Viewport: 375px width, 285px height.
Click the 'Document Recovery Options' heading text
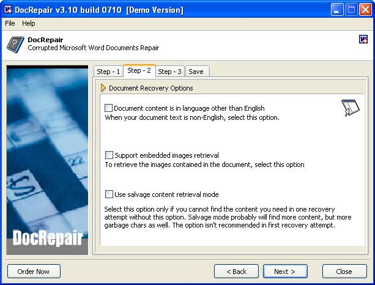coord(151,88)
